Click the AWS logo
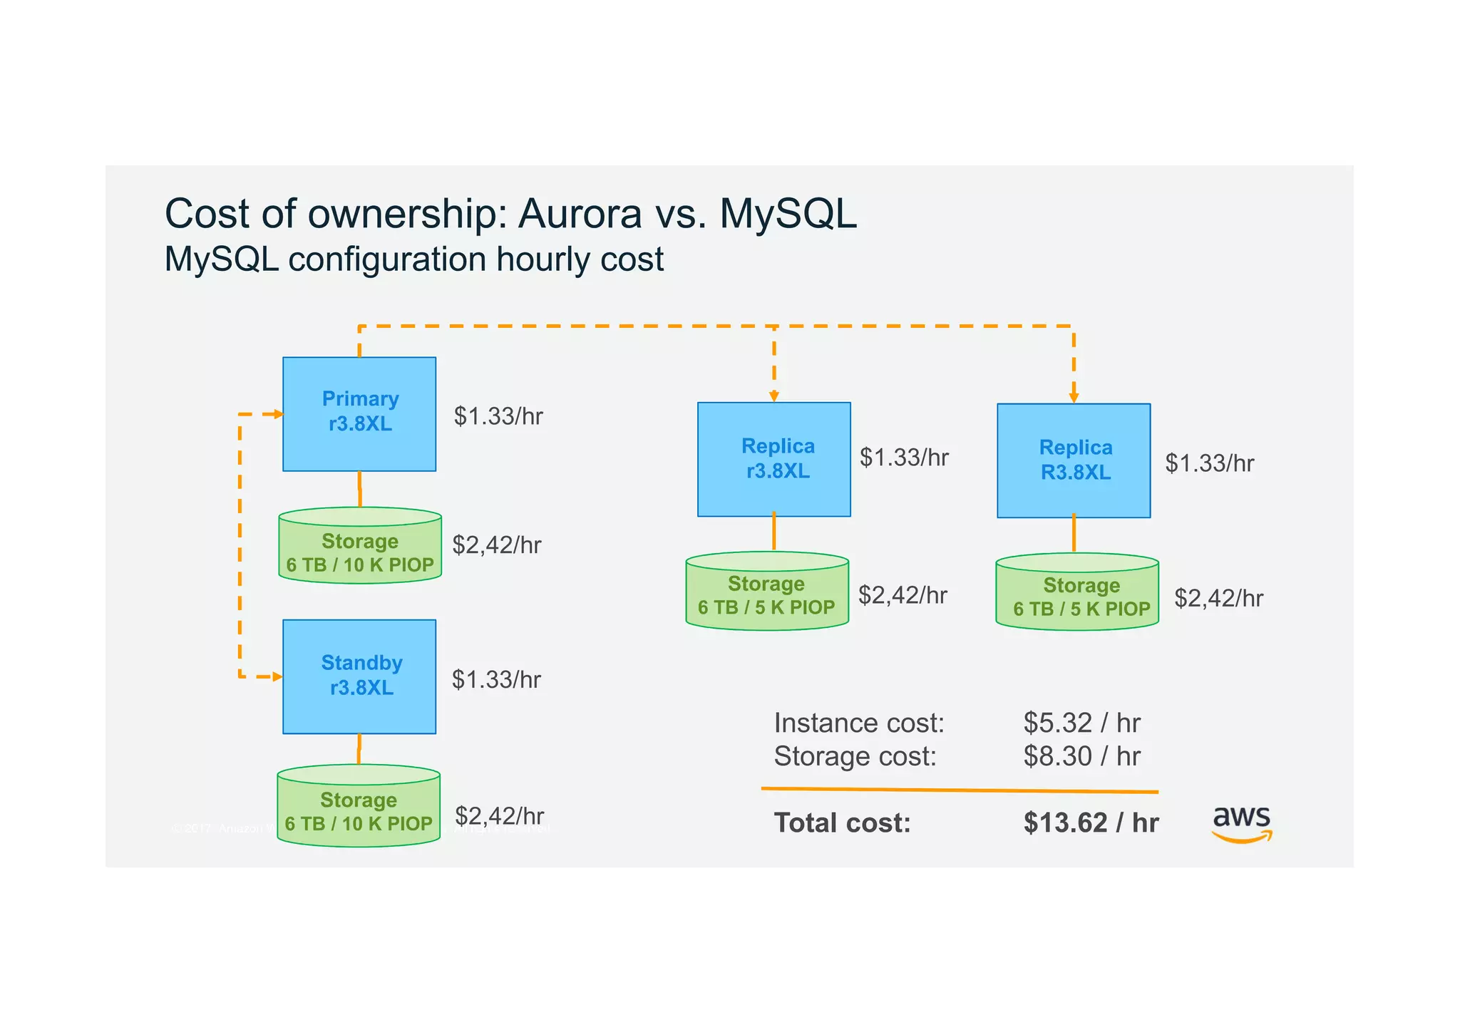Viewport: 1460px width, 1032px height. 1242,823
